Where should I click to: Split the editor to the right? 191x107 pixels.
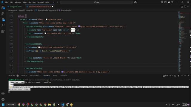click(185, 7)
